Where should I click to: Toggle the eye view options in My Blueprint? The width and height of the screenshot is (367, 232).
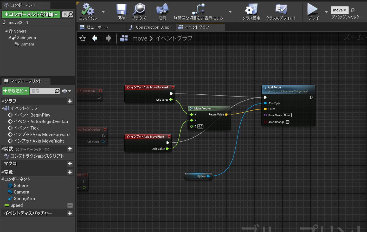tap(65, 91)
